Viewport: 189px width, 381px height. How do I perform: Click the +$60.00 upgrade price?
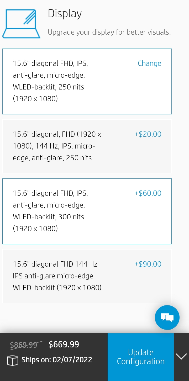(148, 193)
